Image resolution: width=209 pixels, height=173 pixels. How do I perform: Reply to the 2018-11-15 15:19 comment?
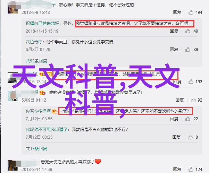click(174, 31)
